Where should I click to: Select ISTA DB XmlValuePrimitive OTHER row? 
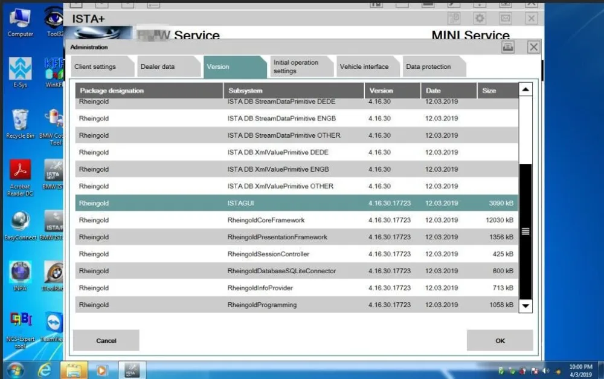[297, 186]
